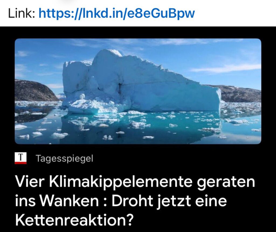The image size is (276, 232).
Task: Open the iceberg article preview image
Action: click(138, 91)
